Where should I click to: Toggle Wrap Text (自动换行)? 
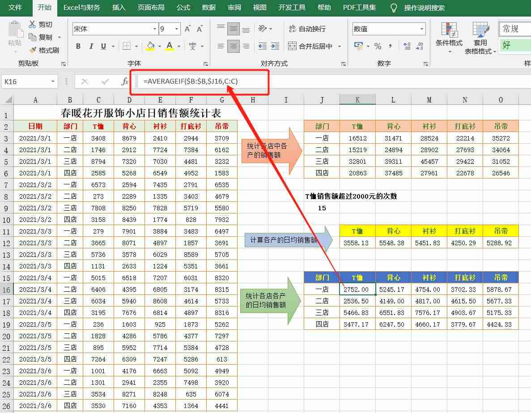[307, 29]
